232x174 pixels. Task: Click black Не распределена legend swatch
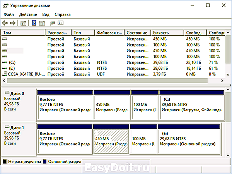(5, 161)
